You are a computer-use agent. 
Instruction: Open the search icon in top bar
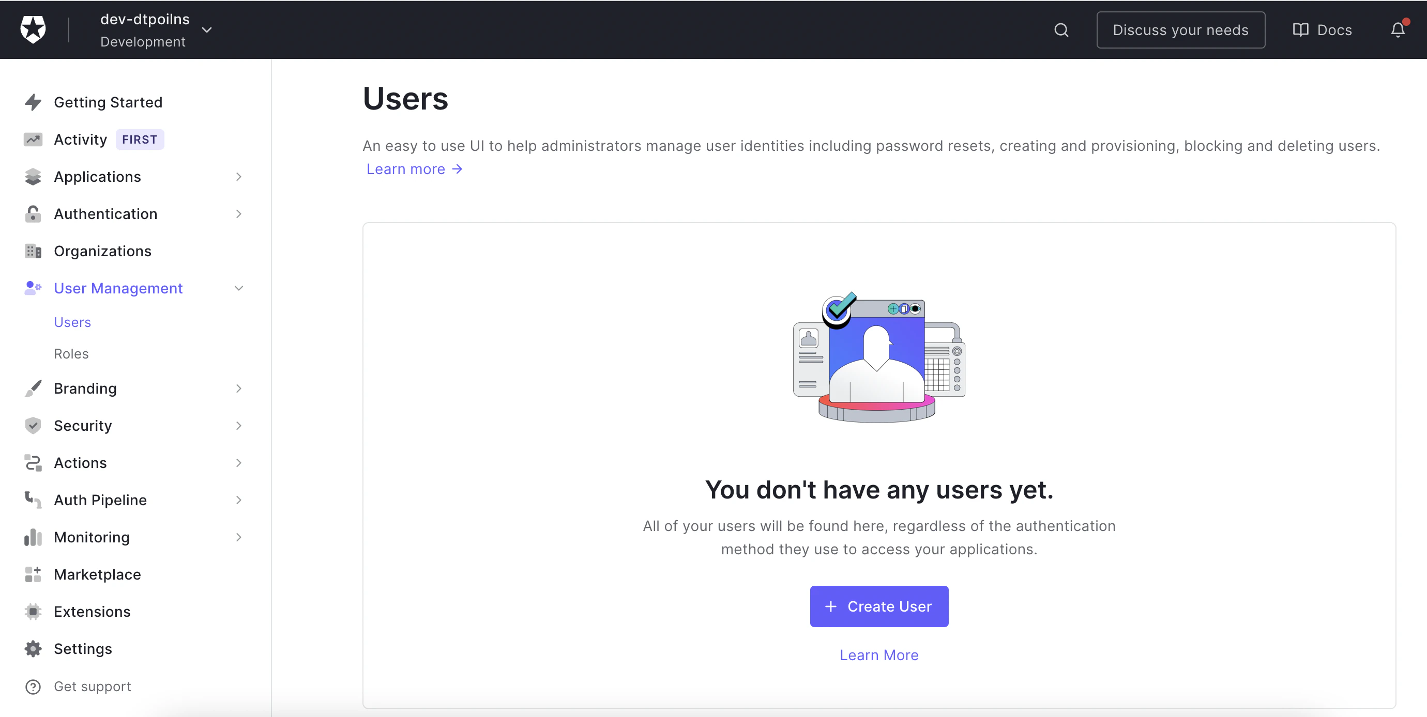click(1061, 29)
